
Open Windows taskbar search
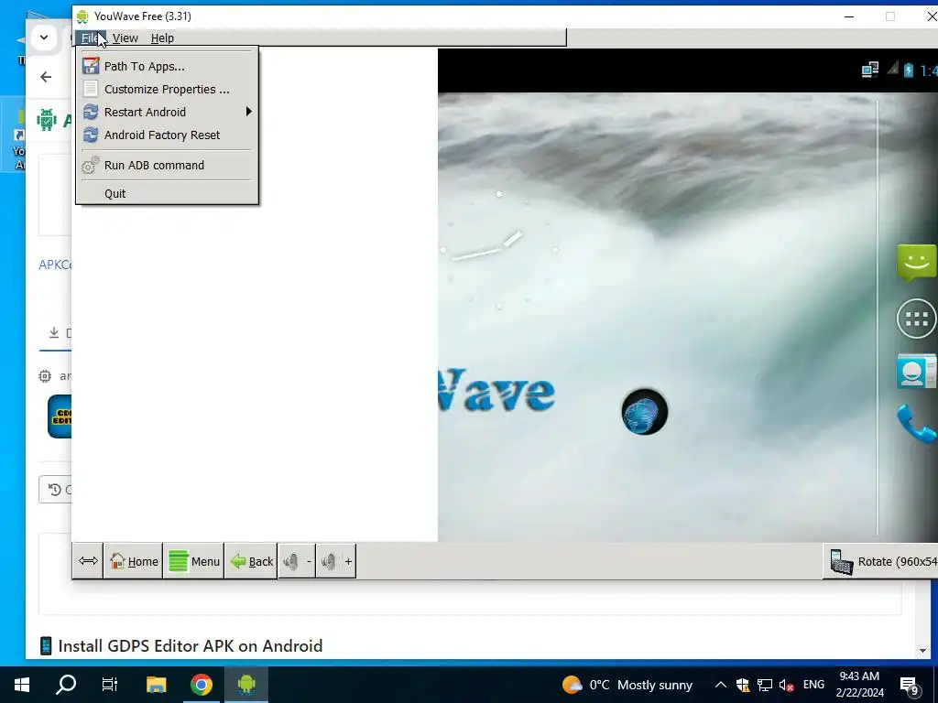pos(66,685)
